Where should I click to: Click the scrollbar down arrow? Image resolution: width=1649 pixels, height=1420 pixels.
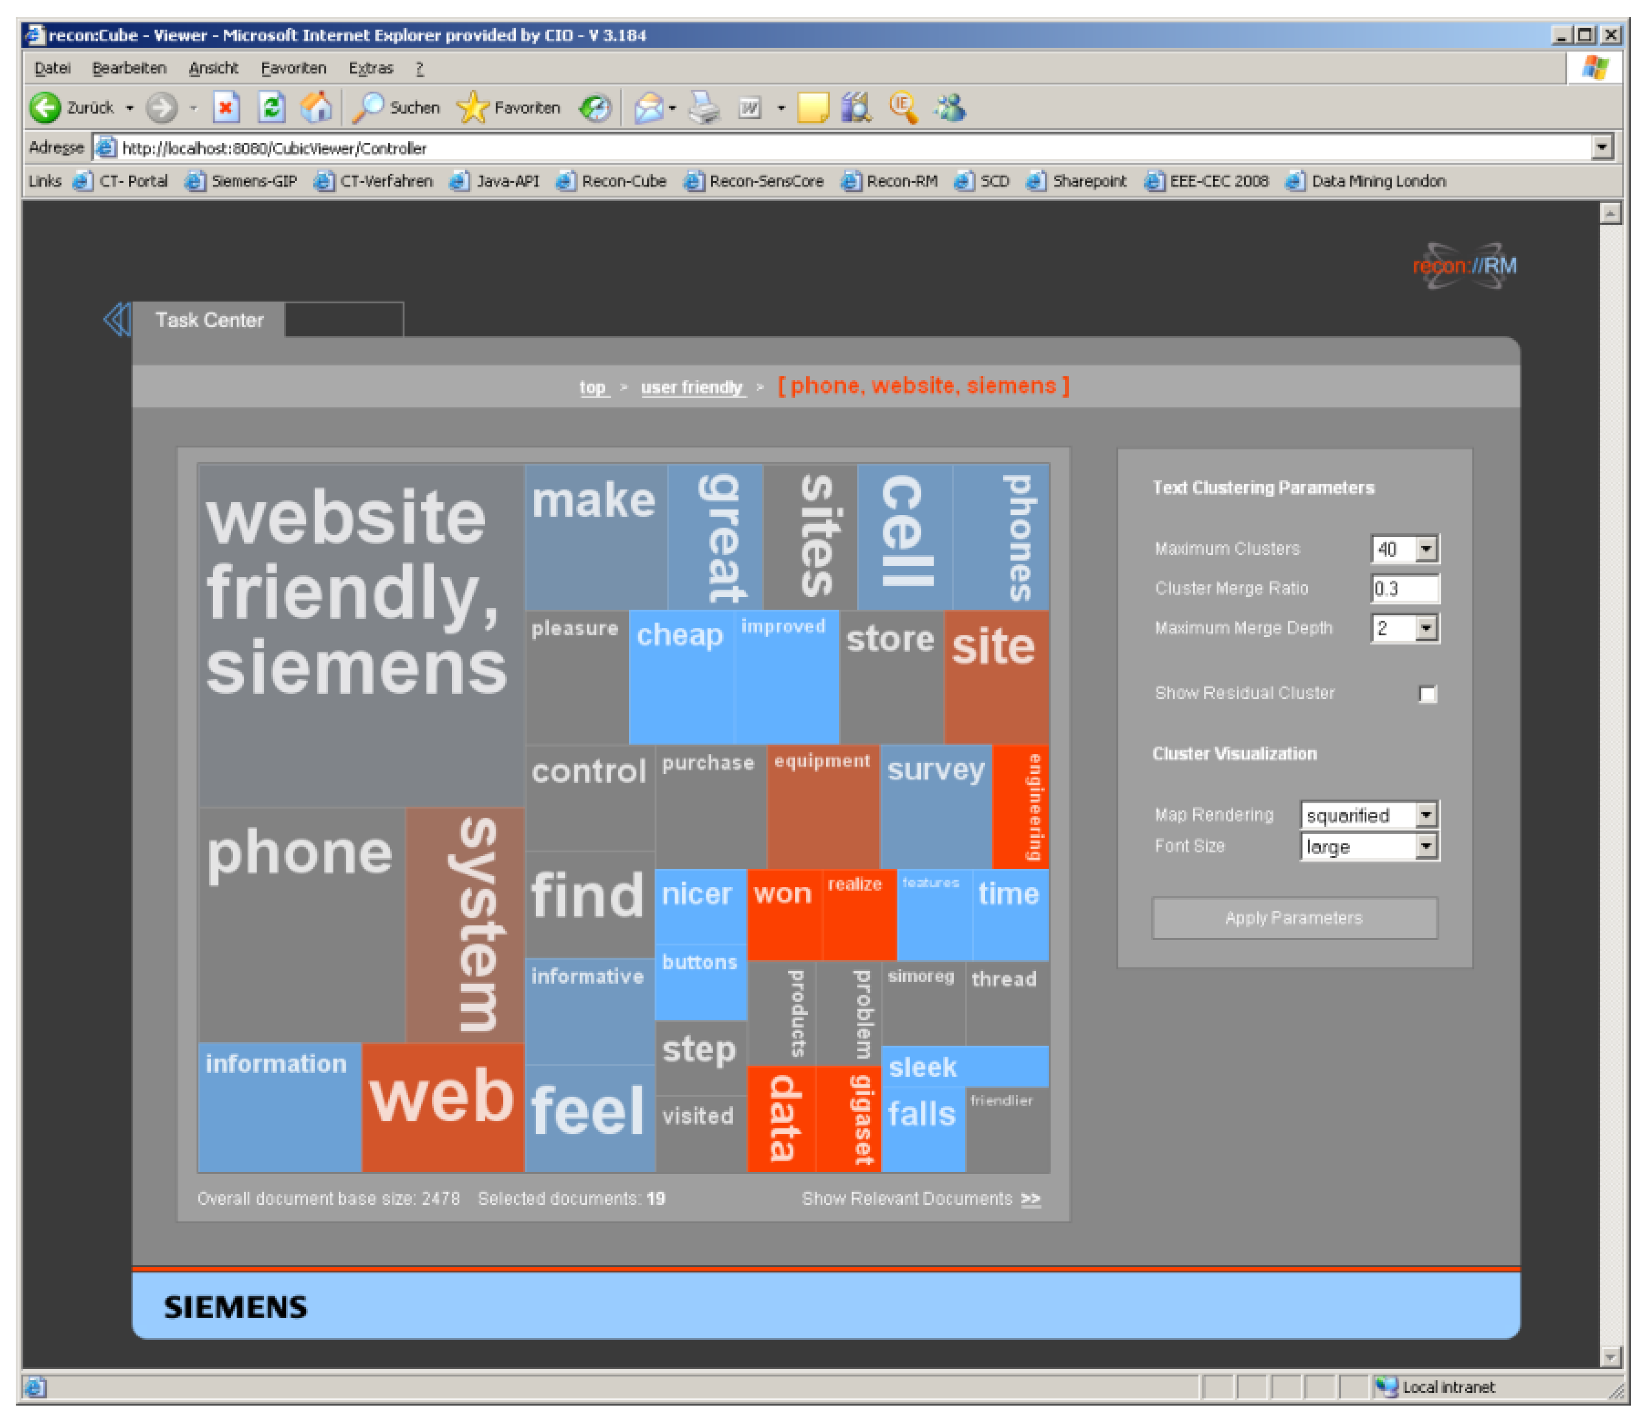[x=1611, y=1357]
